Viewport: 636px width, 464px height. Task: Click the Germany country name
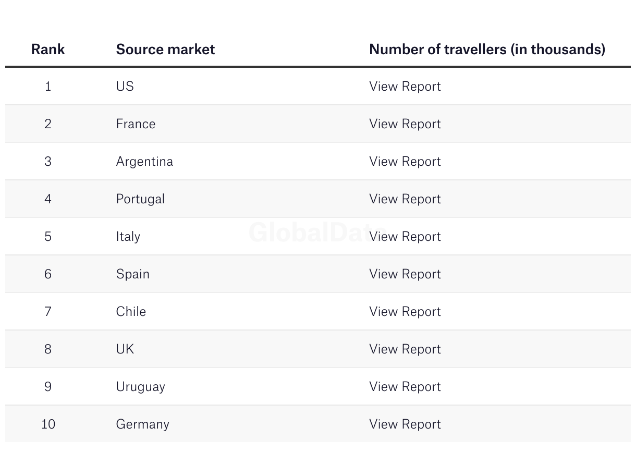point(142,424)
